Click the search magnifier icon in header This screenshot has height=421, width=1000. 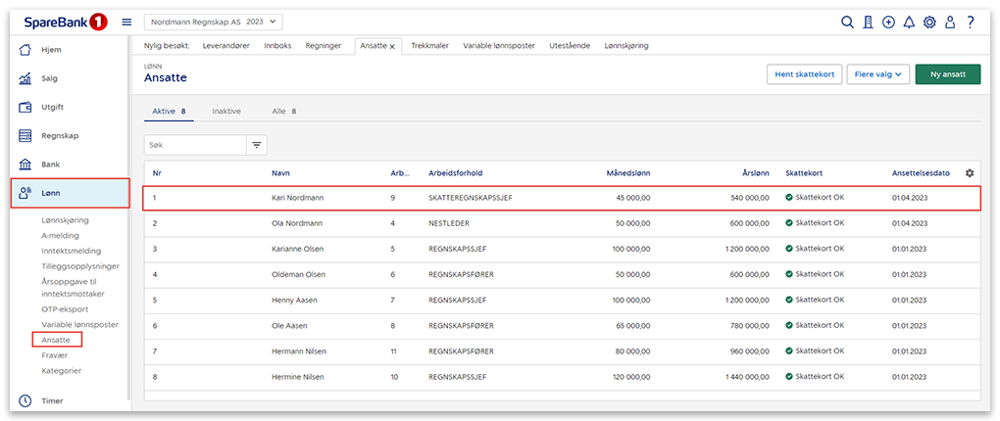point(848,22)
